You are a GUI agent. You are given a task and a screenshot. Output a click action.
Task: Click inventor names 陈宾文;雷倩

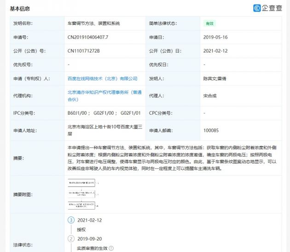coord(215,79)
